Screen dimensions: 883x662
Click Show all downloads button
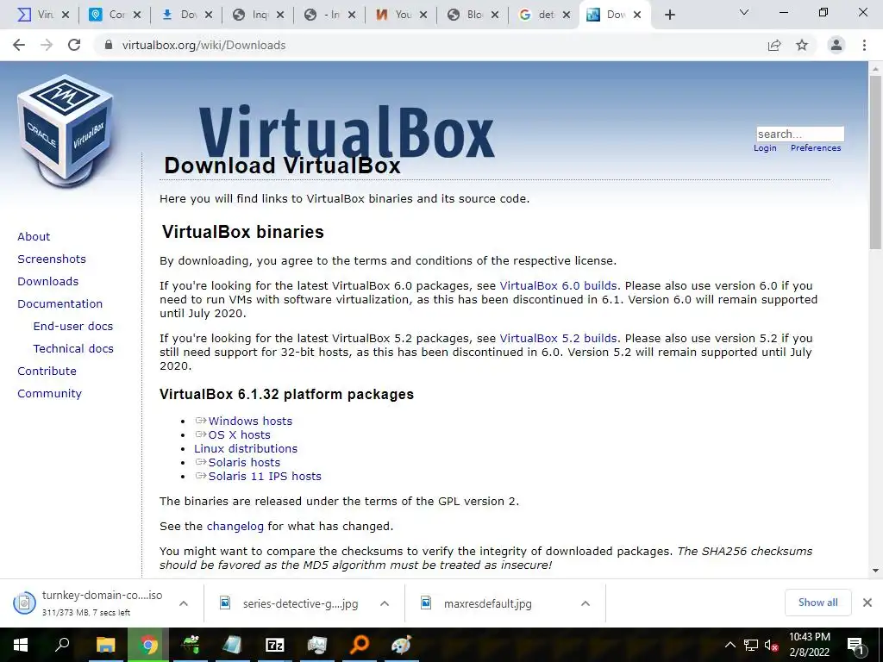pos(817,603)
